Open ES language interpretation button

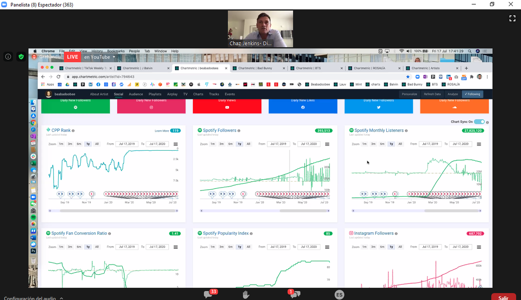(339, 295)
